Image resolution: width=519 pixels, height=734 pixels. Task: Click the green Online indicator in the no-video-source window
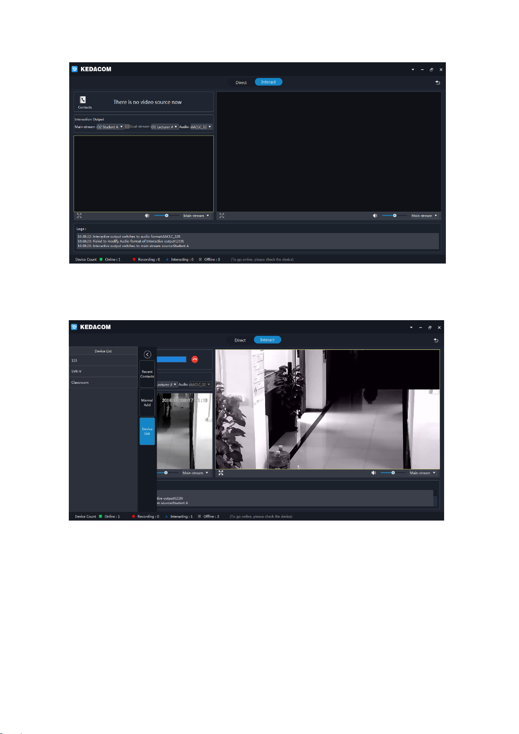(x=101, y=259)
